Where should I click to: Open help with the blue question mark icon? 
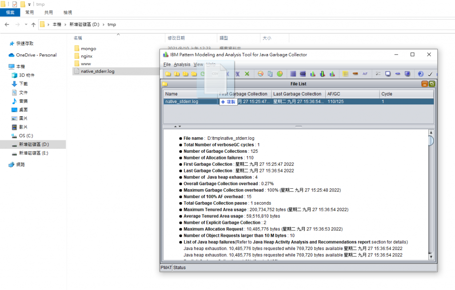pyautogui.click(x=421, y=74)
